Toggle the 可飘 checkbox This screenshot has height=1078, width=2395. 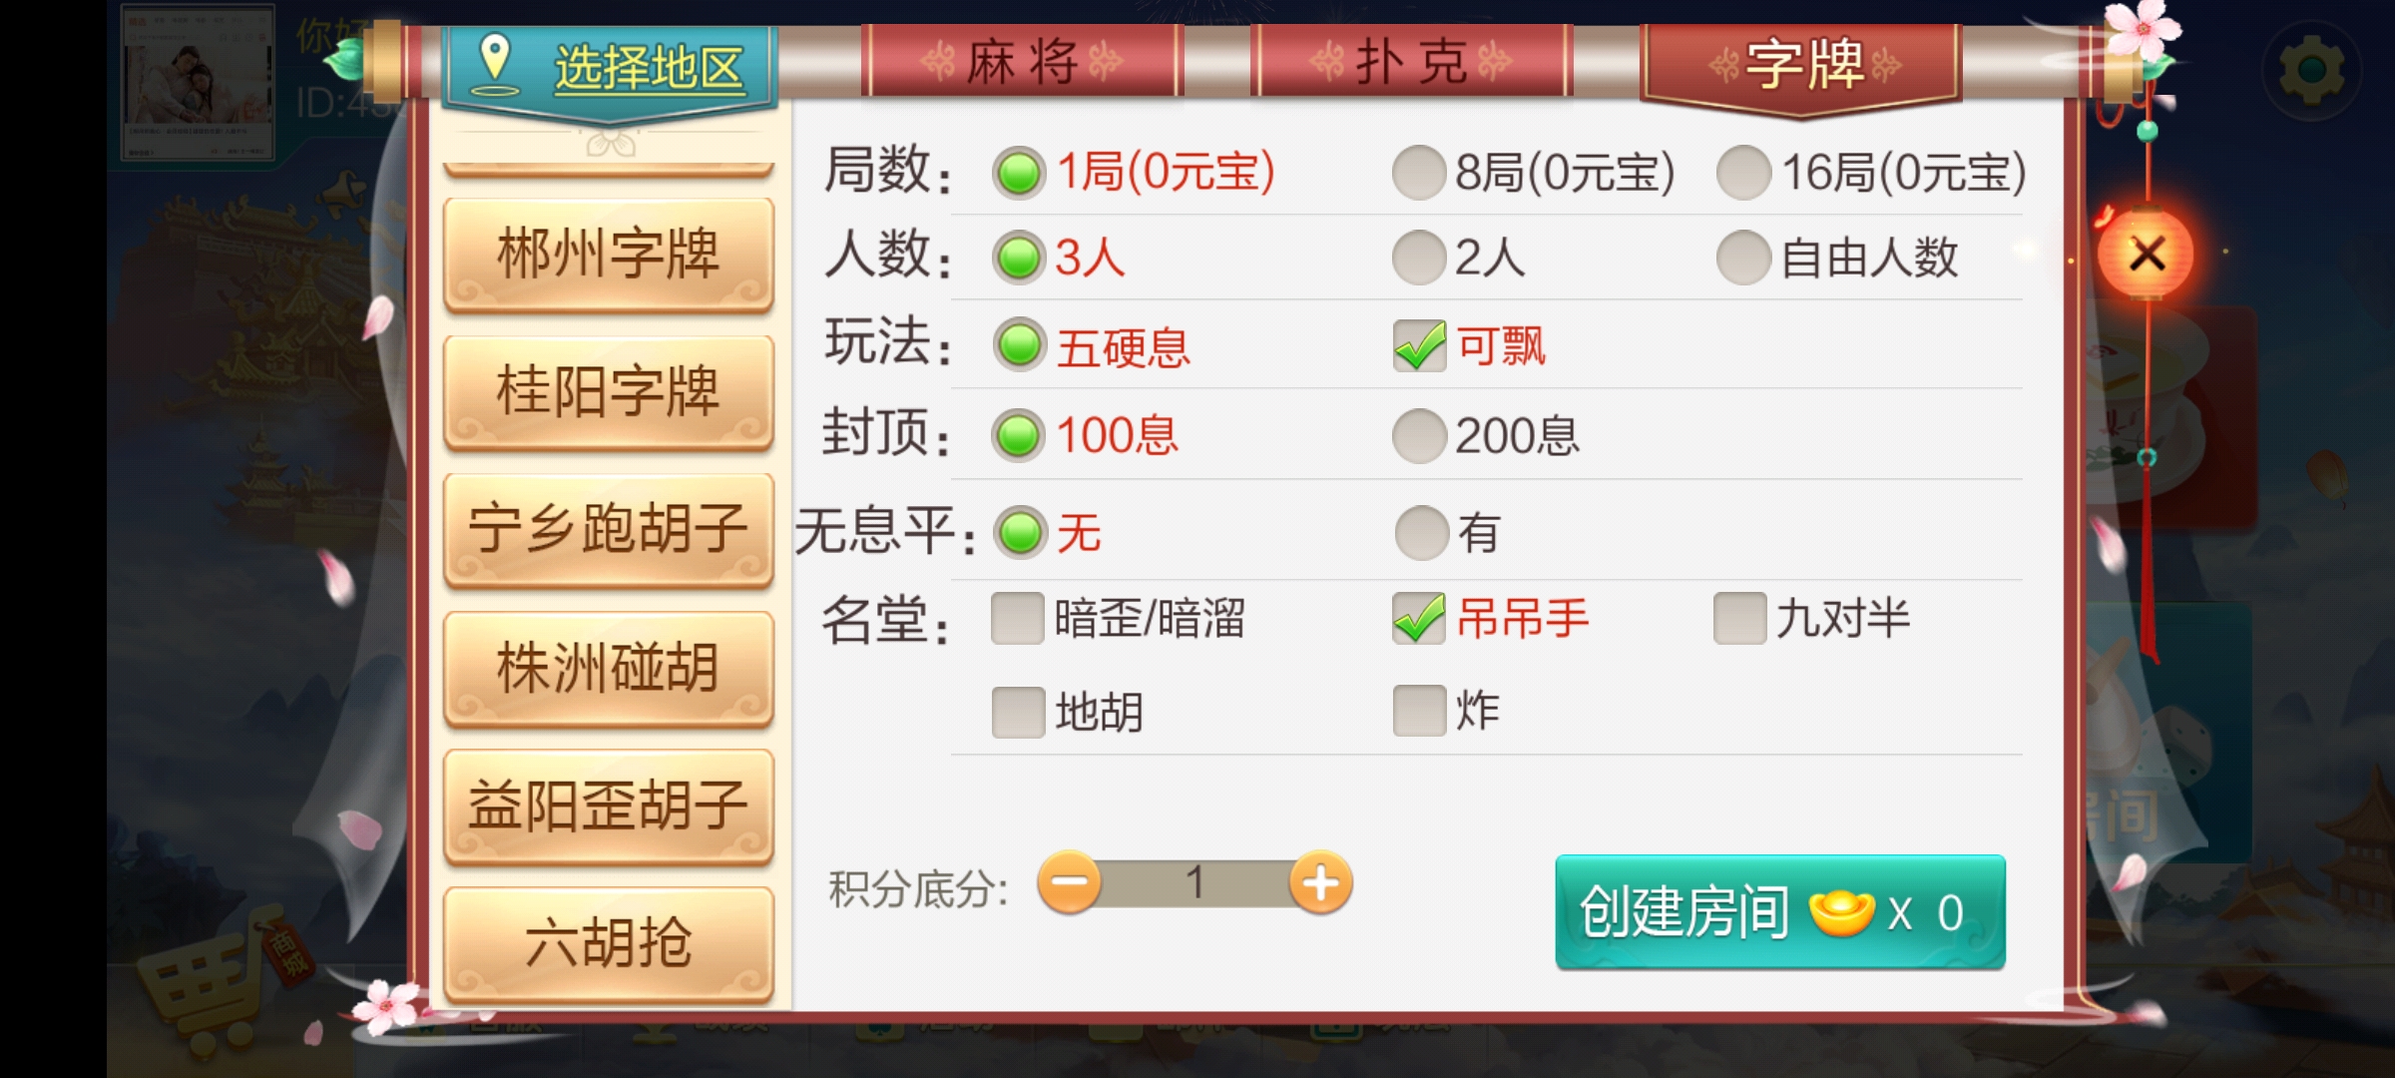(x=1419, y=346)
